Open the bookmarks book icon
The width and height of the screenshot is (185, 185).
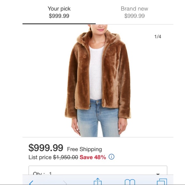click(130, 182)
